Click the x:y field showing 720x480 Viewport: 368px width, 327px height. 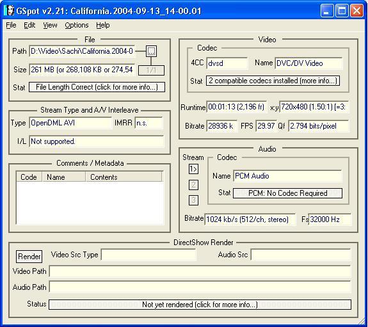tap(314, 107)
